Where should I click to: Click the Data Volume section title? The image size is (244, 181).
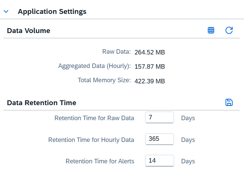pyautogui.click(x=29, y=31)
